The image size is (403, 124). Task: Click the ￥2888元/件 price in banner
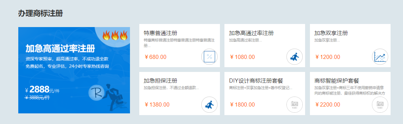[42, 90]
